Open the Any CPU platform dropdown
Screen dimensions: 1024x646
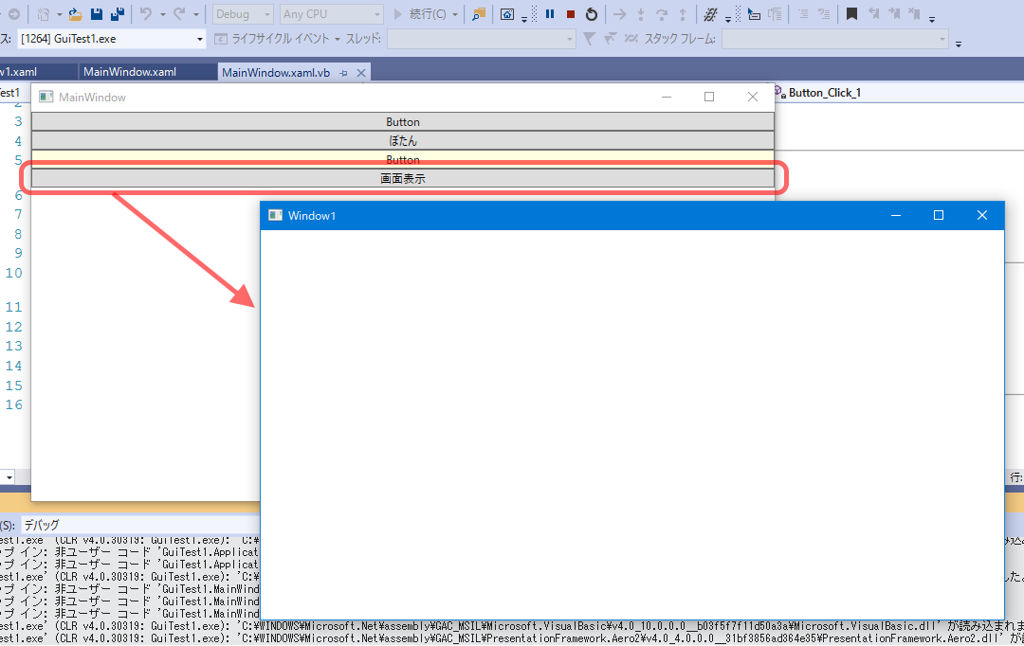[331, 13]
